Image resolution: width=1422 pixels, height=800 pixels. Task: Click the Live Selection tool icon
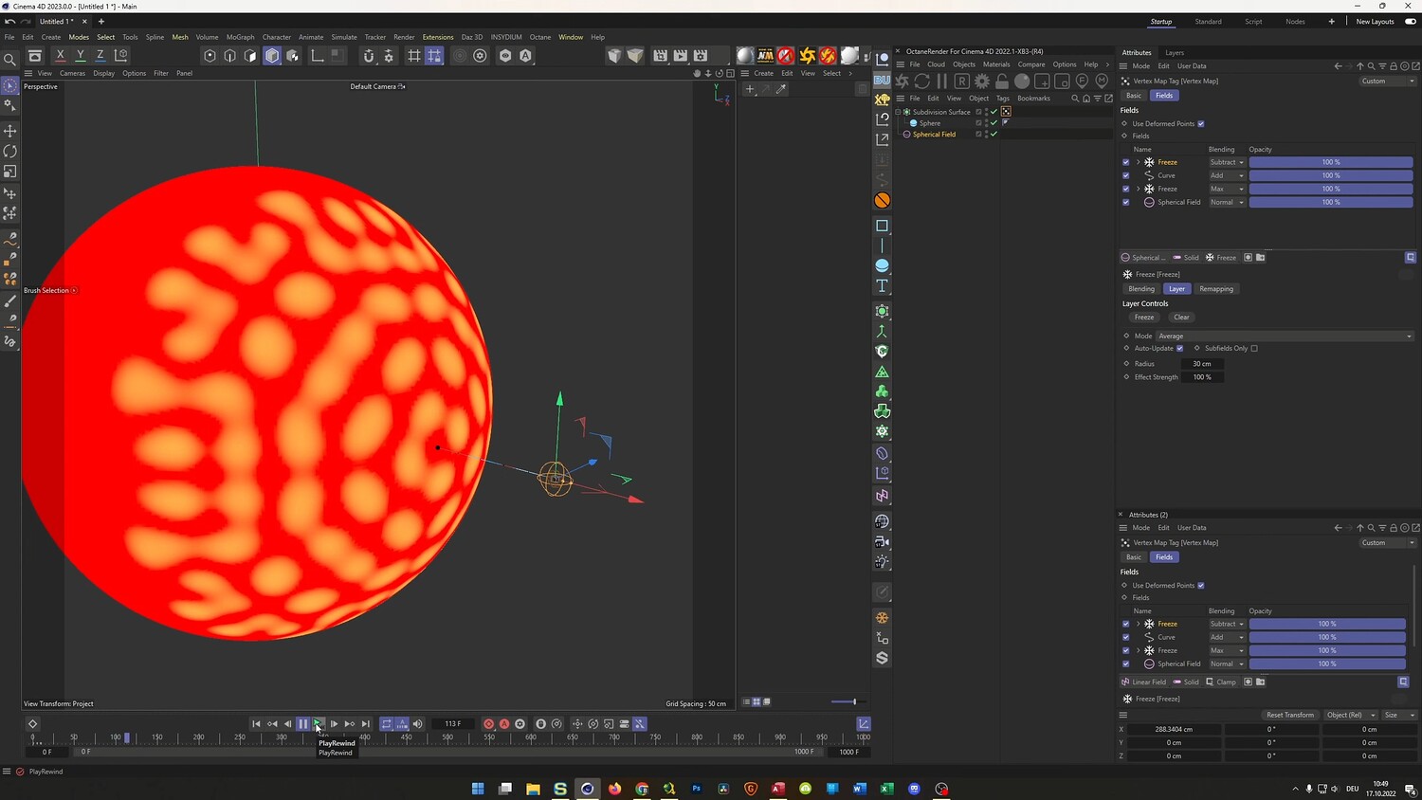tap(10, 86)
